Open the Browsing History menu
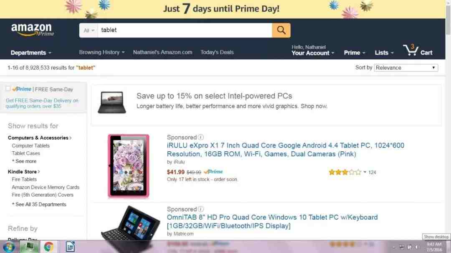The image size is (451, 253). click(102, 52)
